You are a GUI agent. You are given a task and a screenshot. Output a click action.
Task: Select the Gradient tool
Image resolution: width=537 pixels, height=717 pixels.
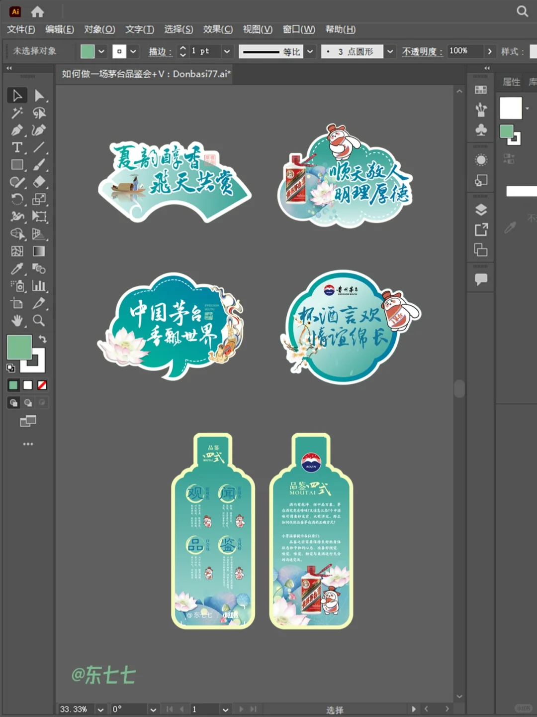point(39,251)
